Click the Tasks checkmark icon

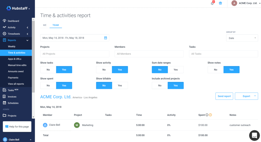pos(5,90)
